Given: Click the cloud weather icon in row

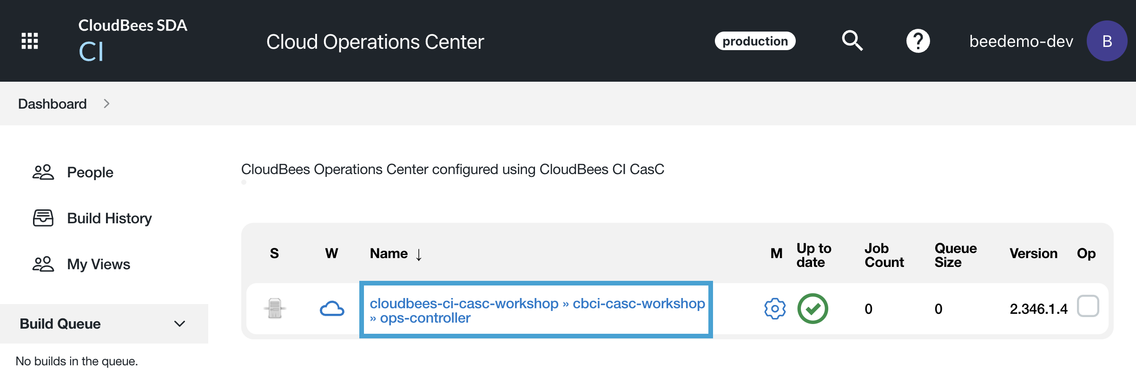Looking at the screenshot, I should click(332, 309).
